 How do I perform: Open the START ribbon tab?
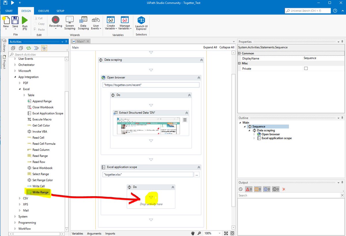[x=9, y=11]
